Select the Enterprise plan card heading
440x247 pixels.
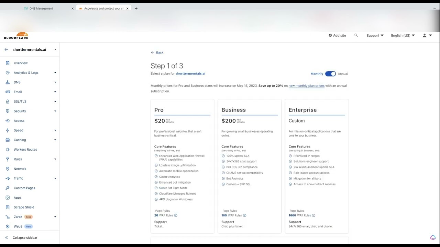tap(302, 110)
